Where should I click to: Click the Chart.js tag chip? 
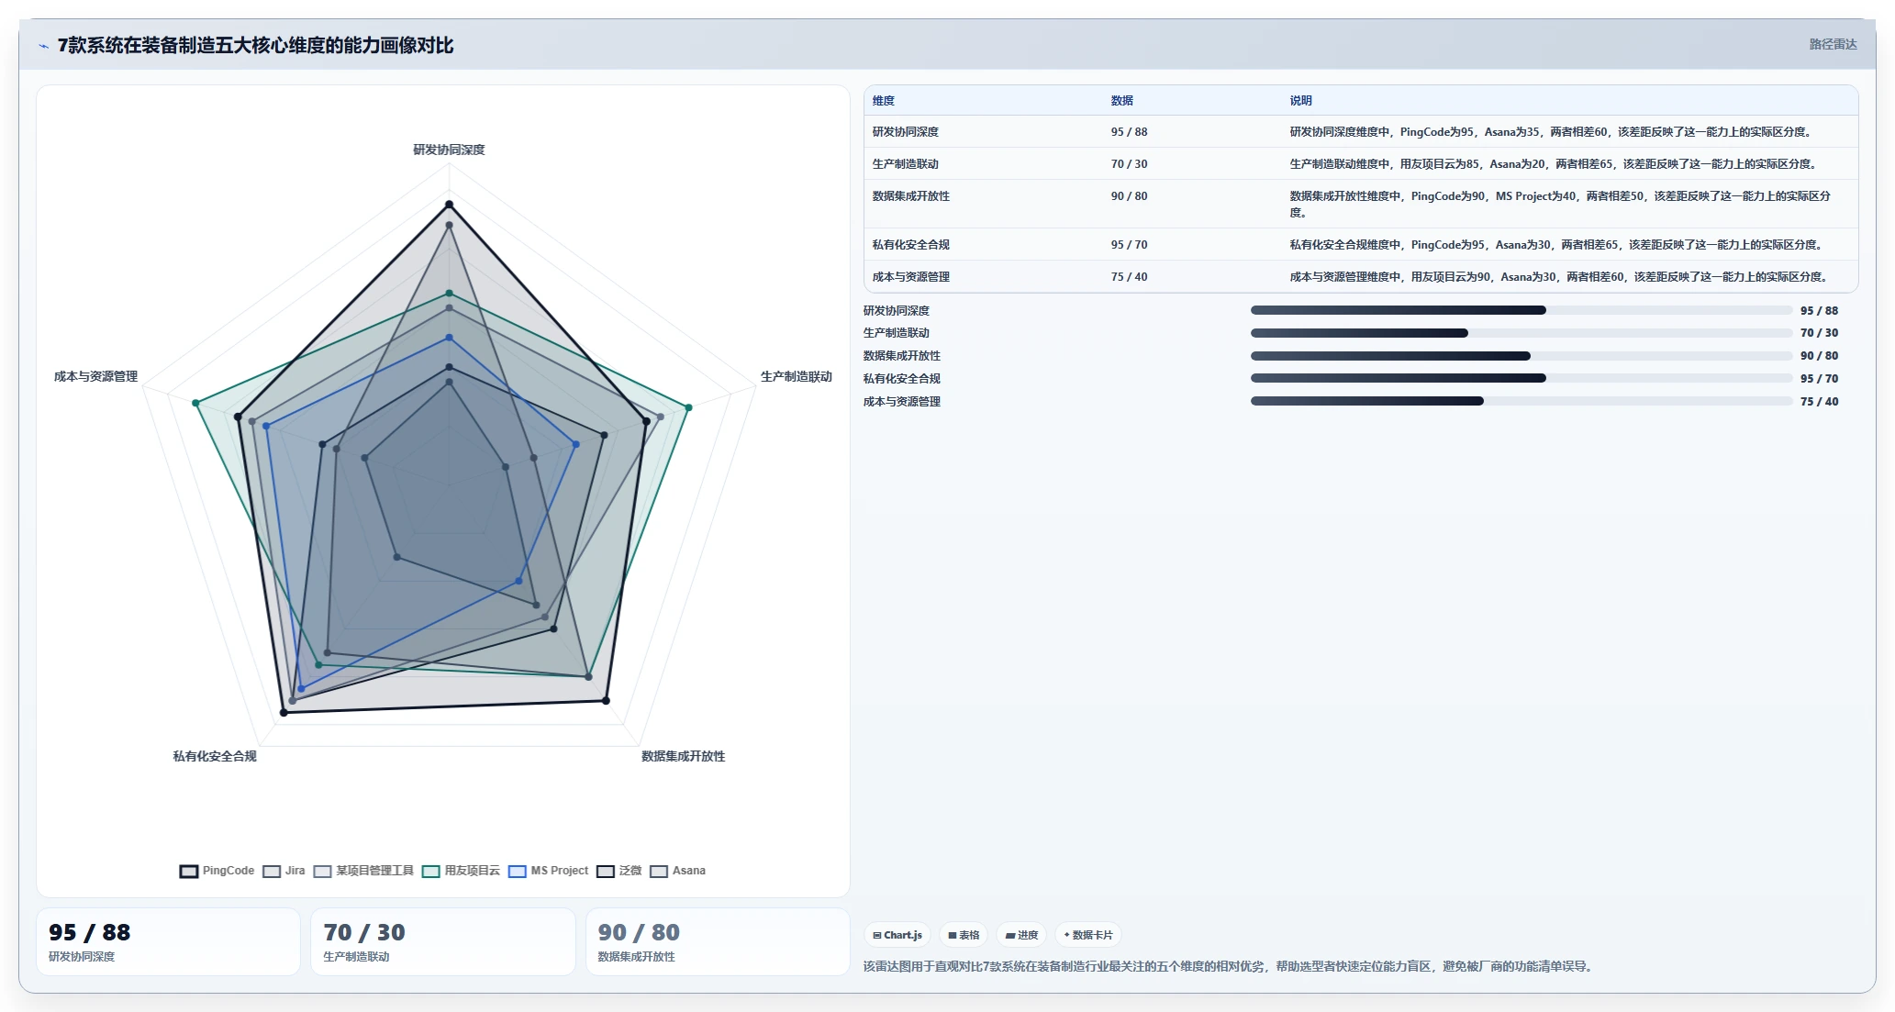click(897, 935)
